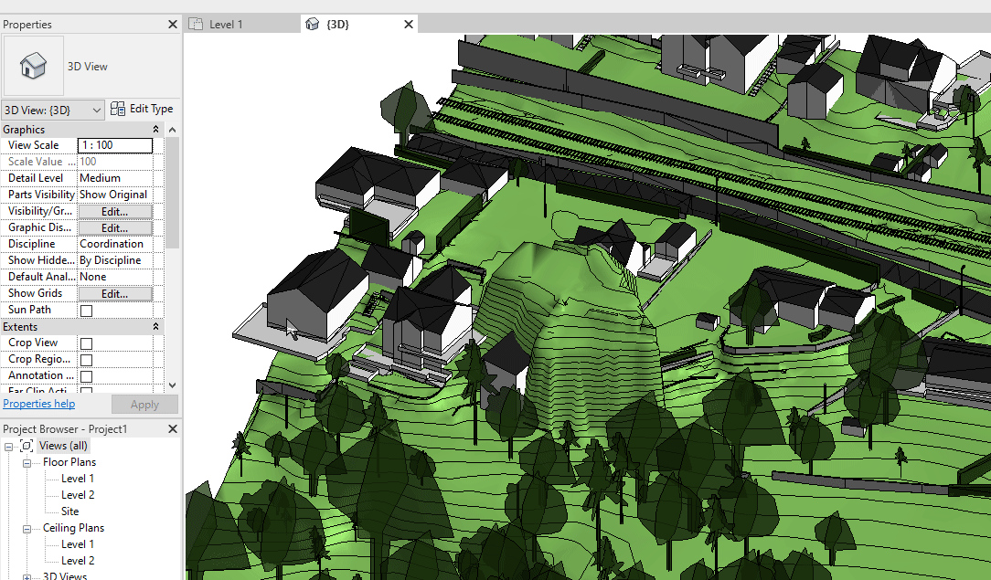Viewport: 991px width, 580px height.
Task: Collapse the Graphics section in Properties
Action: [155, 130]
